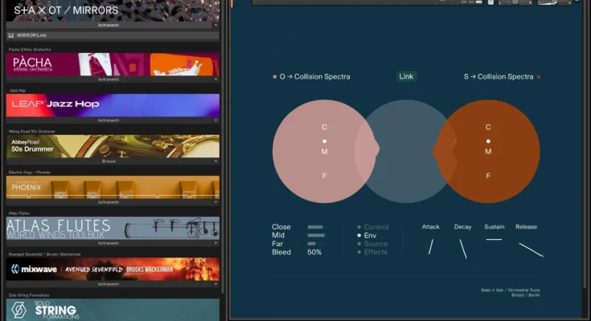Select the Atlas Flutes World Winds Toolbox banner
Image resolution: width=591 pixels, height=321 pixels.
click(x=113, y=228)
